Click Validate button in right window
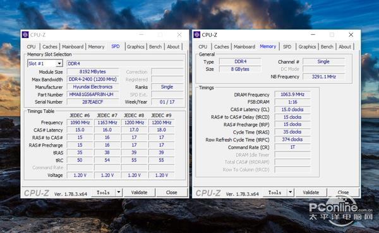Screen dimensions: 379x233 (311, 193)
